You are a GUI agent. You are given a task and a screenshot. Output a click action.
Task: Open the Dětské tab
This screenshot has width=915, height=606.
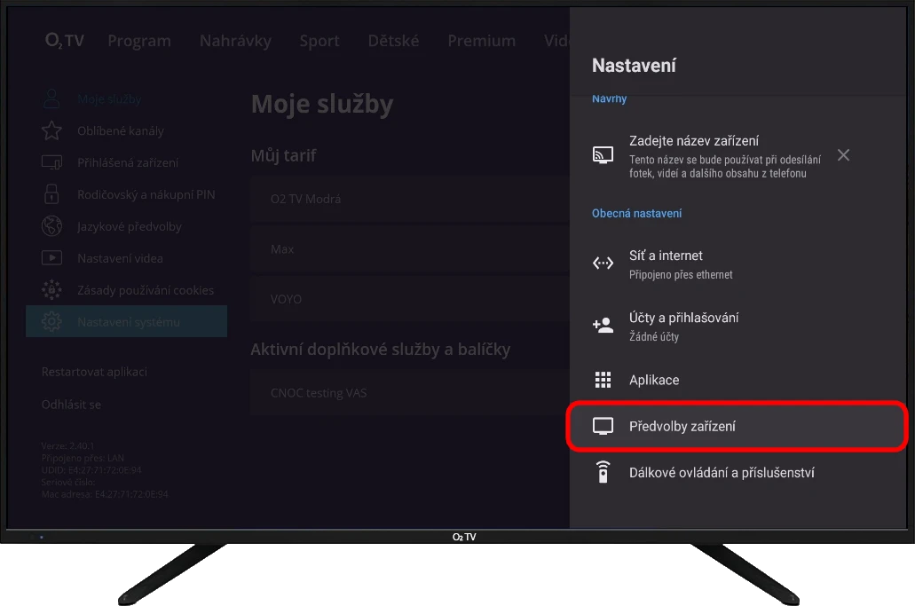393,41
